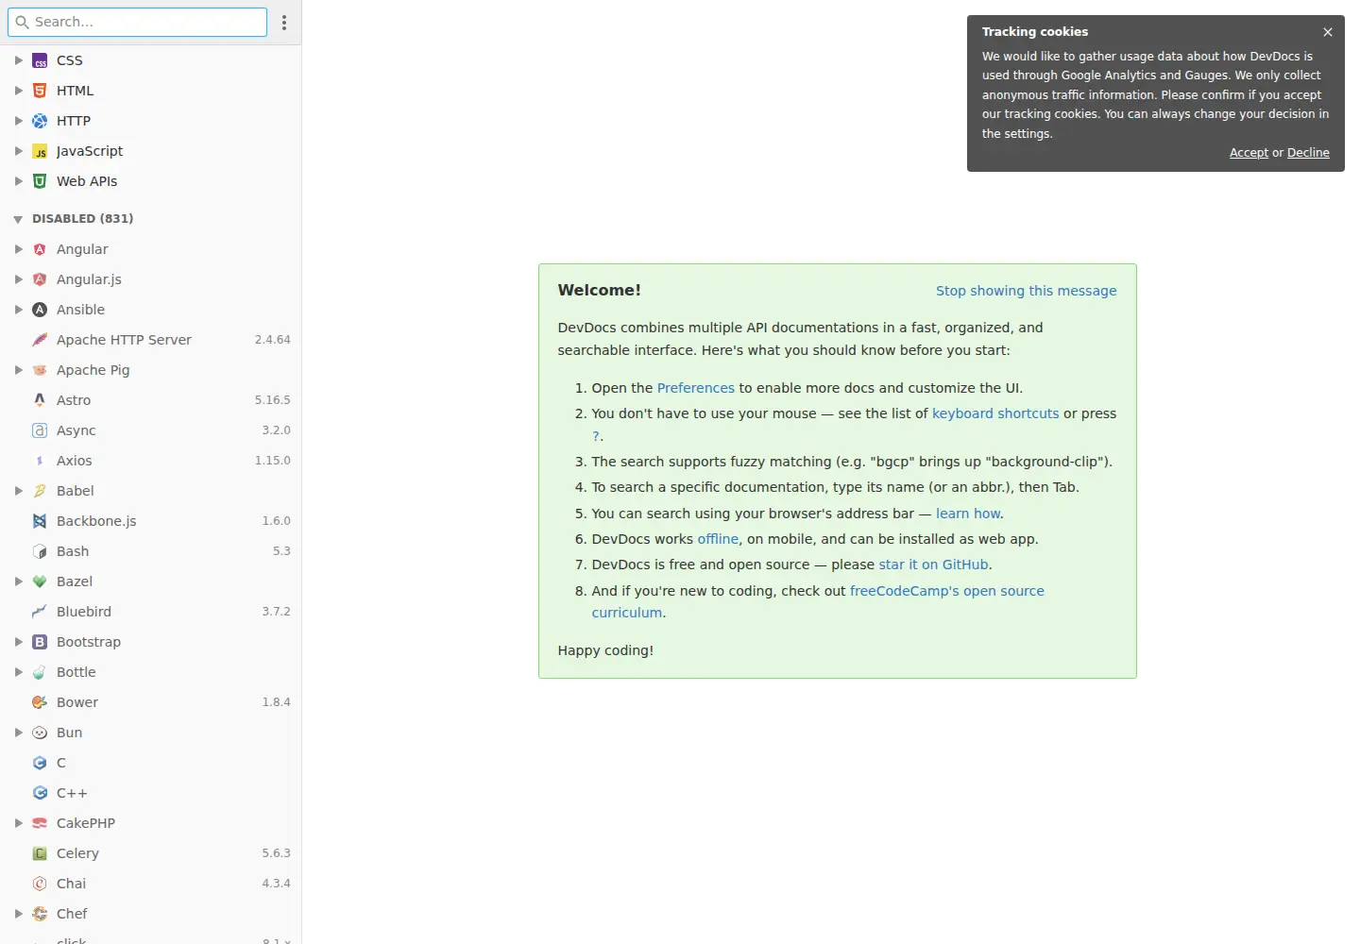Click the Bower bird icon
The width and height of the screenshot is (1360, 944).
pyautogui.click(x=40, y=702)
